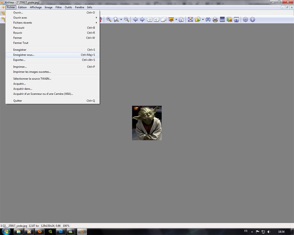Image resolution: width=294 pixels, height=235 pixels.
Task: Go to the next file with the right arrow
Action: point(142,19)
